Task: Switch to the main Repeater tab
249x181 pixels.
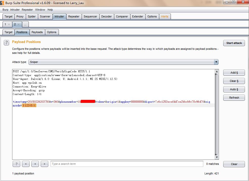Action: 74,16
